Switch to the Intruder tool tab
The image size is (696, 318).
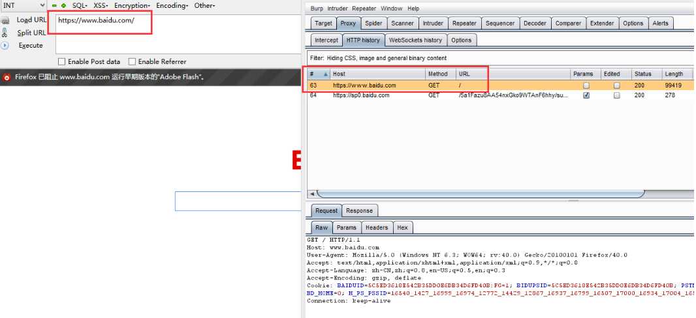[433, 24]
